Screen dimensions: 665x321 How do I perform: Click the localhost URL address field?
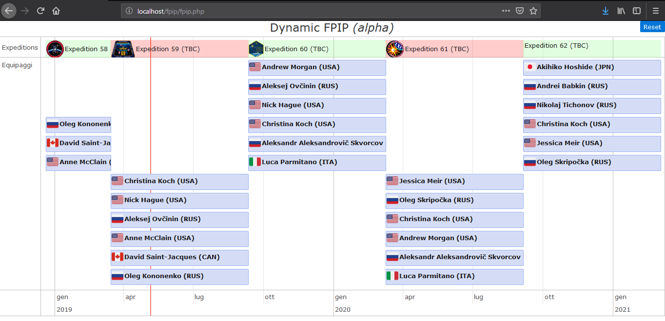coord(312,11)
